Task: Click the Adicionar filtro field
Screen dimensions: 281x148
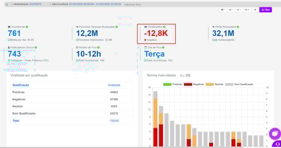Action: (x=133, y=4)
